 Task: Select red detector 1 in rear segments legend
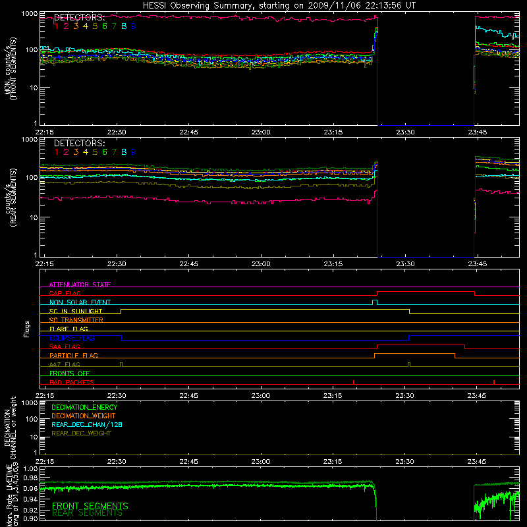tap(57, 152)
